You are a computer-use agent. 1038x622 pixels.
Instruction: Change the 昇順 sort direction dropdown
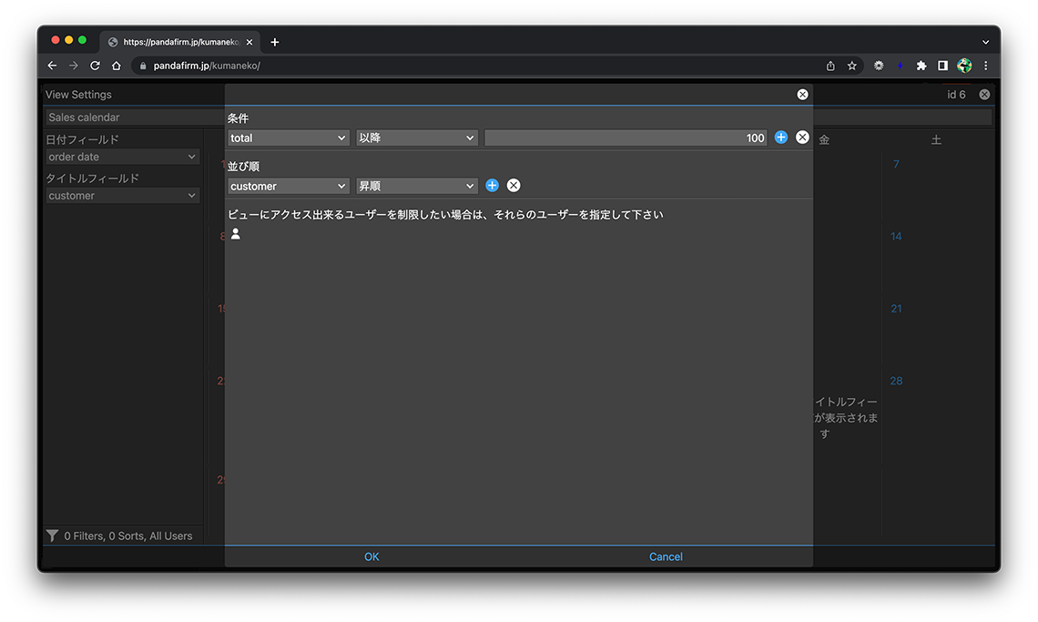point(417,186)
